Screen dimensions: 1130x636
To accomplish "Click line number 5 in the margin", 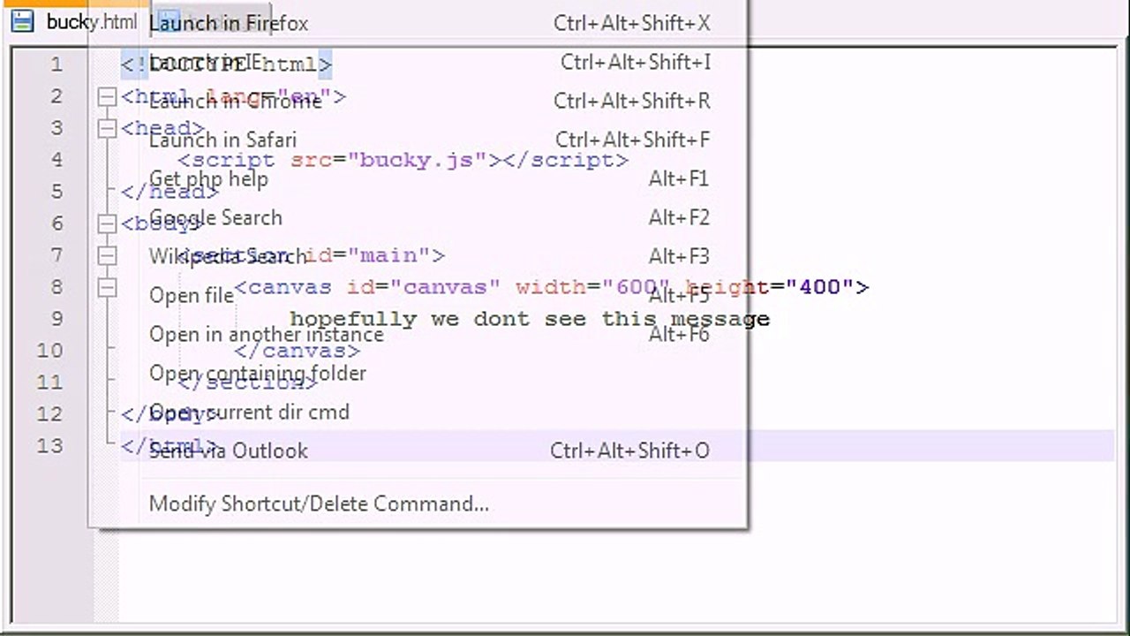I will coord(56,192).
